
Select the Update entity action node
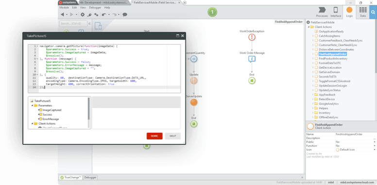click(x=194, y=81)
